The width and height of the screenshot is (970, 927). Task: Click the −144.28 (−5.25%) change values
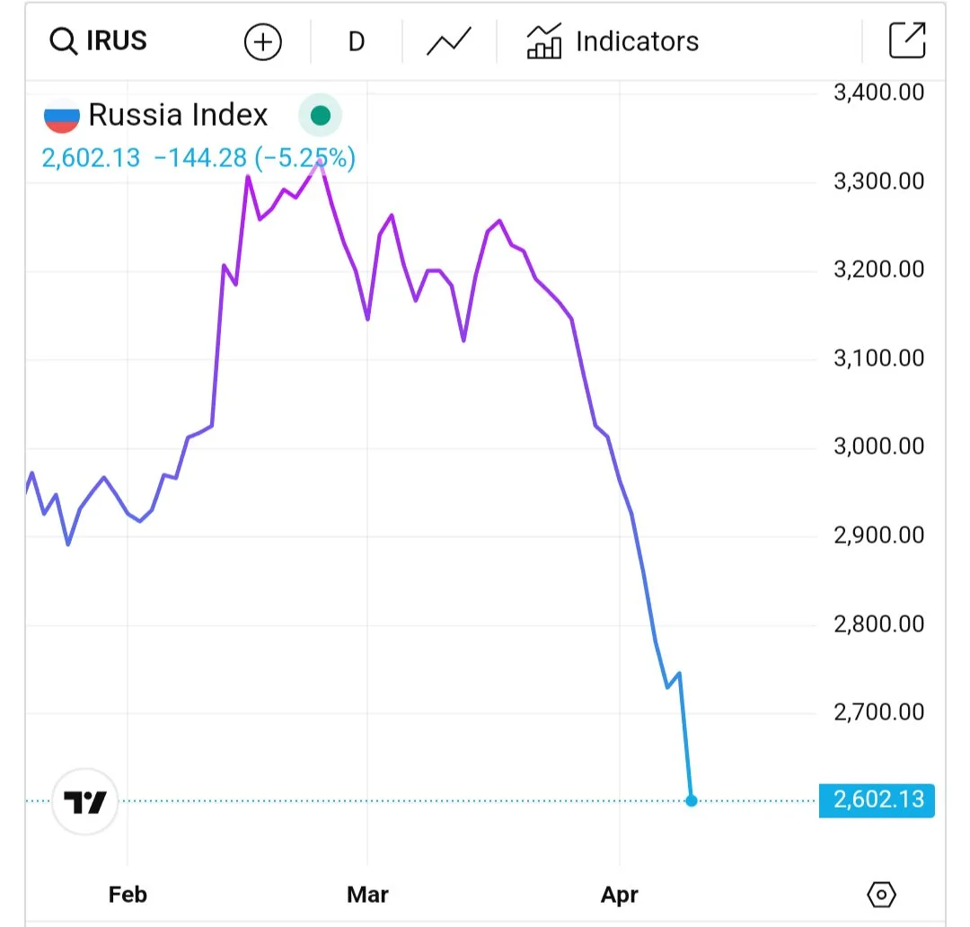click(x=255, y=159)
